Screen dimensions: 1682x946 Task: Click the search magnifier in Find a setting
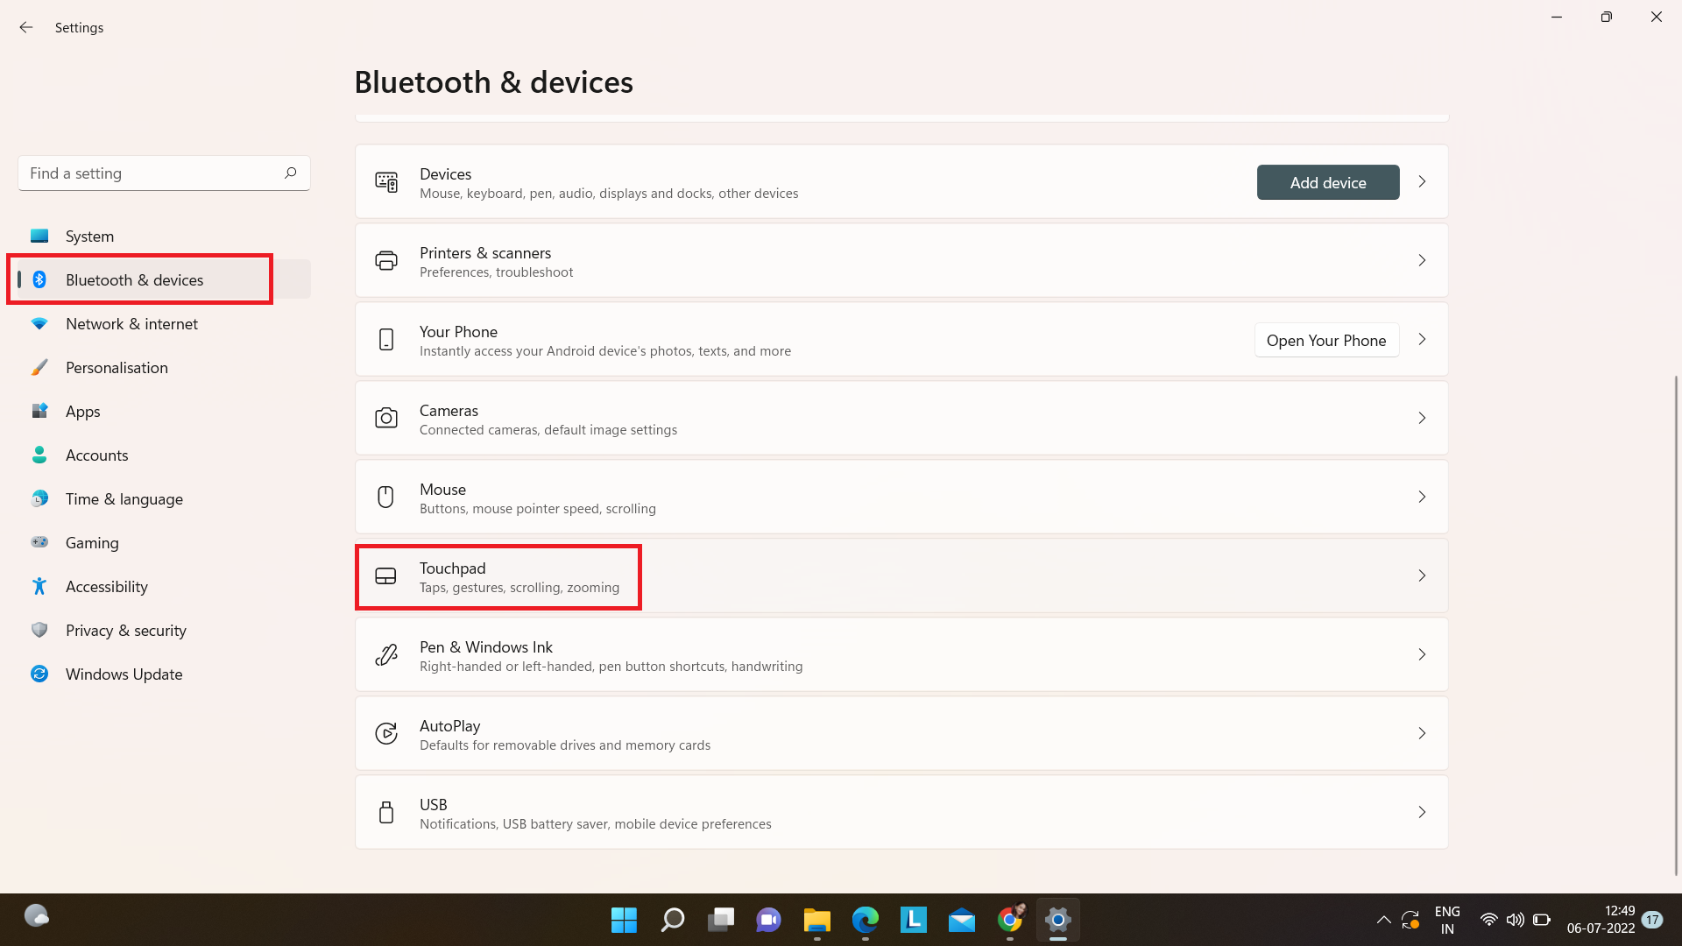coord(290,173)
